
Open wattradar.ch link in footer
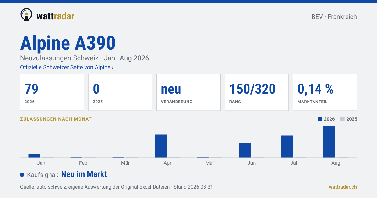pos(343,187)
